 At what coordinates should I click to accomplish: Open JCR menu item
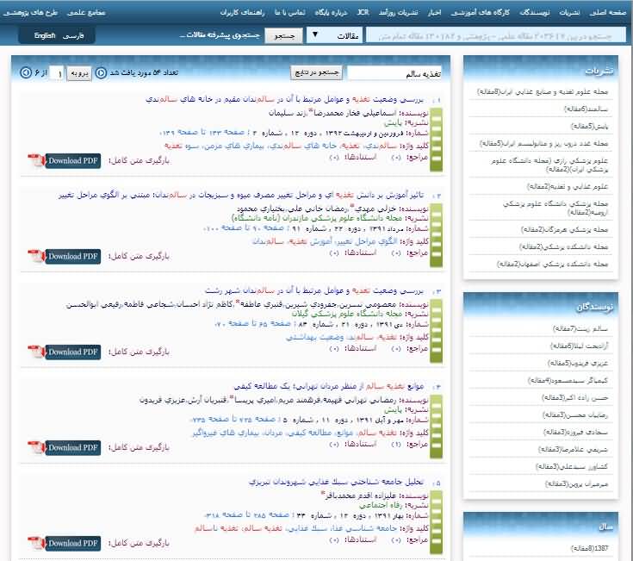[x=363, y=12]
